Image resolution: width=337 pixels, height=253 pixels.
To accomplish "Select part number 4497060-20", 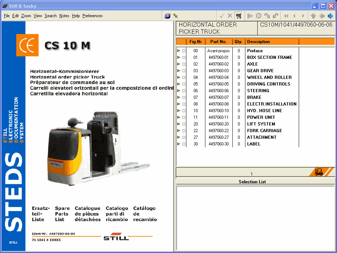I will tap(219, 124).
